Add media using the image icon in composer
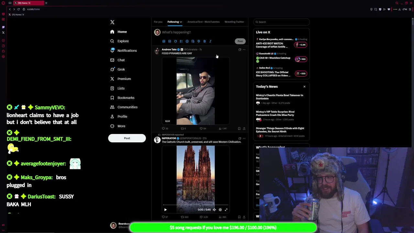This screenshot has width=414, height=233. [x=164, y=41]
